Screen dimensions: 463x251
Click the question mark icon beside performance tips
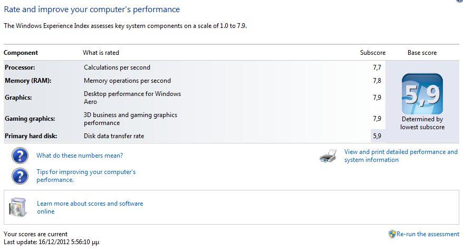[20, 176]
